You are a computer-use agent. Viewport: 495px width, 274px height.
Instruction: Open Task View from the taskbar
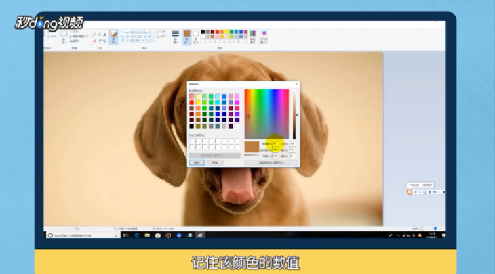coord(126,235)
